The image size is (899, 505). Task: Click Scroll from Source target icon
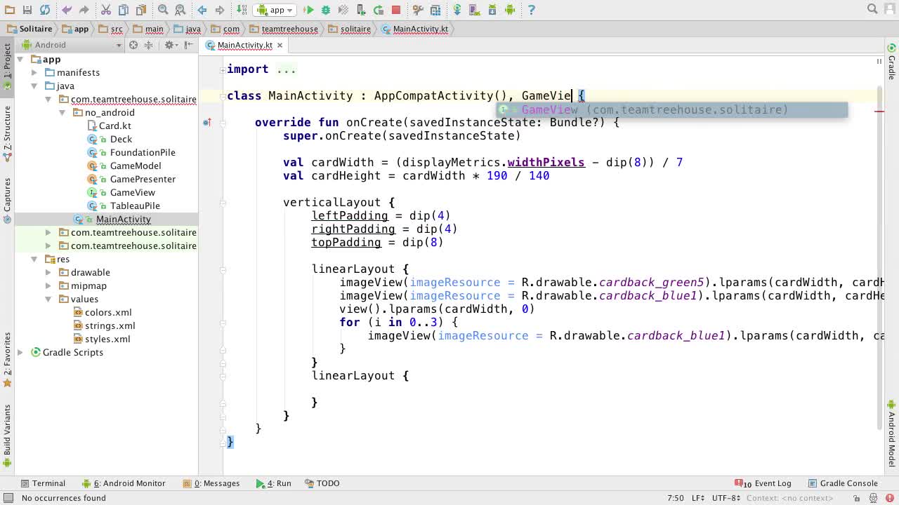point(133,45)
